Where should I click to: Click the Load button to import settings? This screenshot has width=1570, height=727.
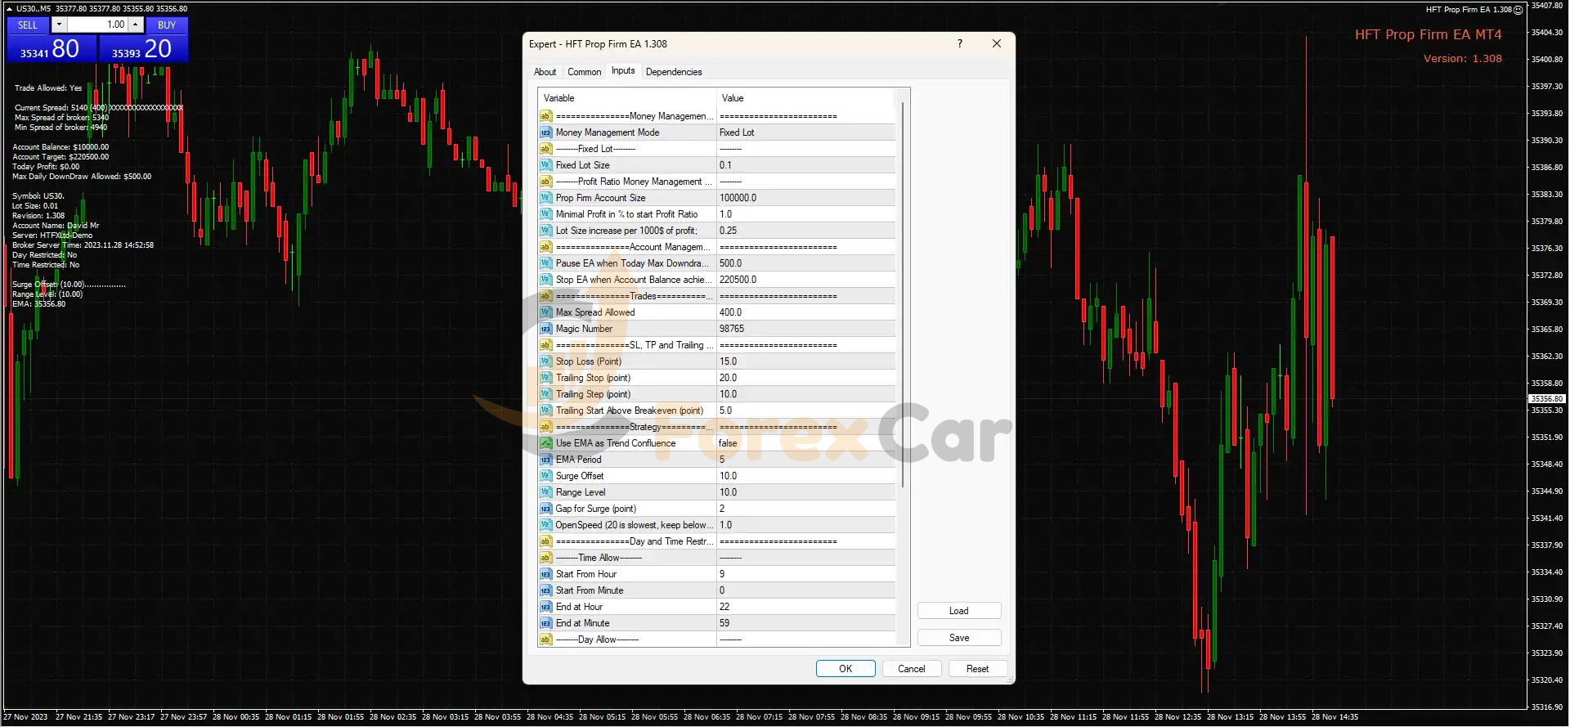point(958,611)
